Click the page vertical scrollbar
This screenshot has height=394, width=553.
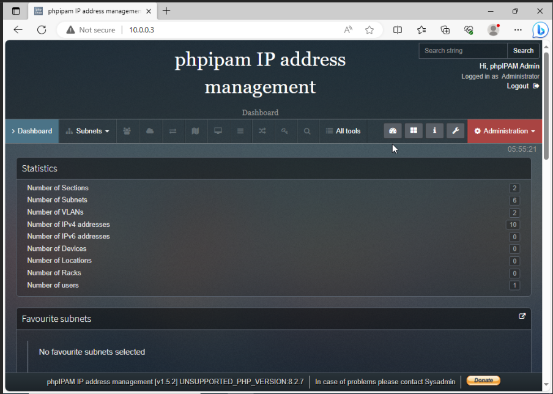[x=546, y=106]
